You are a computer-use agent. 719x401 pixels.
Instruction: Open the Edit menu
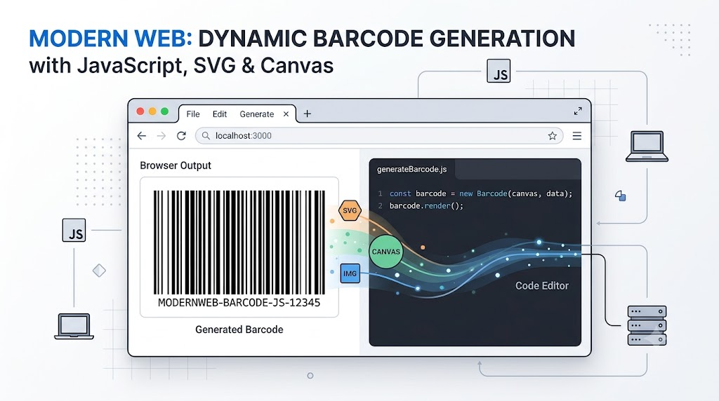(220, 114)
